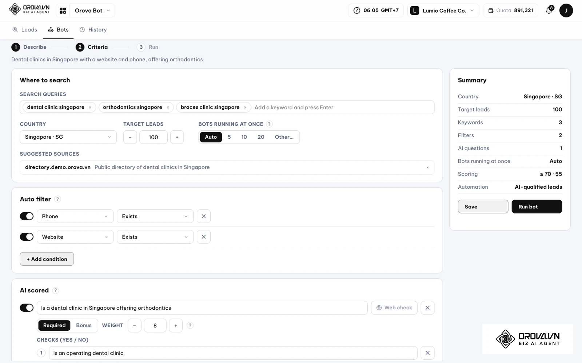Open the Country dropdown Singapore · SG
Viewport: 582px width, 363px height.
(68, 137)
